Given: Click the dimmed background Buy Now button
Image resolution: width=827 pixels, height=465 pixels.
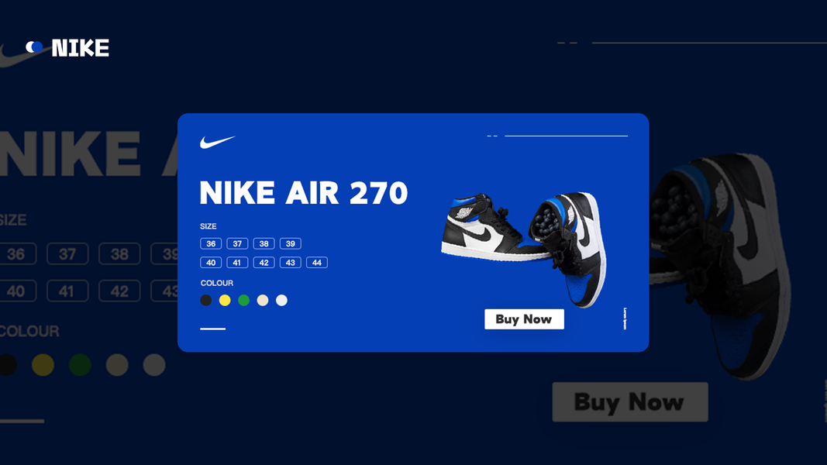Looking at the screenshot, I should [x=629, y=401].
